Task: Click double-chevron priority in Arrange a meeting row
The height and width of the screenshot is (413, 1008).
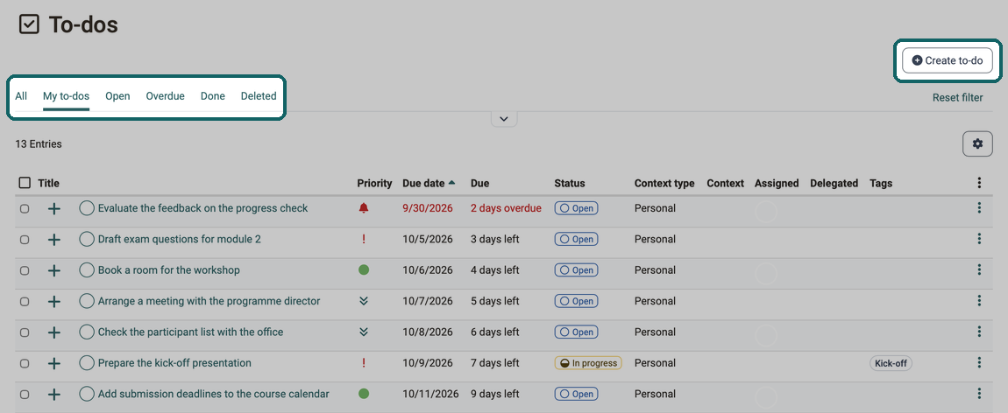Action: pyautogui.click(x=364, y=301)
